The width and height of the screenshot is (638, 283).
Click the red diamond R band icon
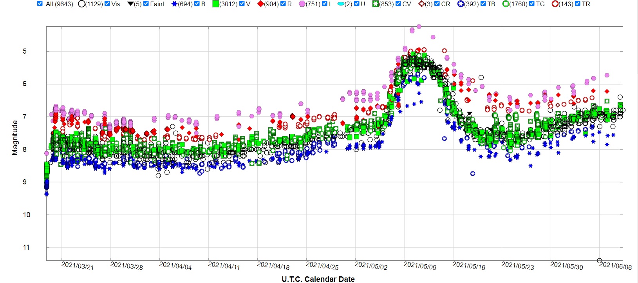(260, 4)
